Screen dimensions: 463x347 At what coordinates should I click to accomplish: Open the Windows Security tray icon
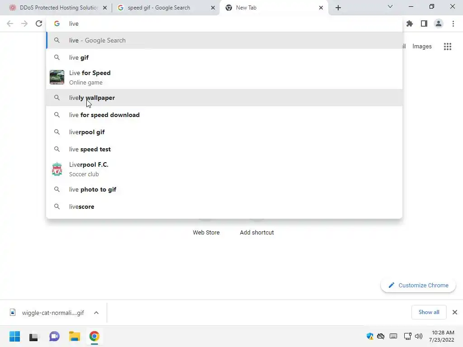click(370, 336)
